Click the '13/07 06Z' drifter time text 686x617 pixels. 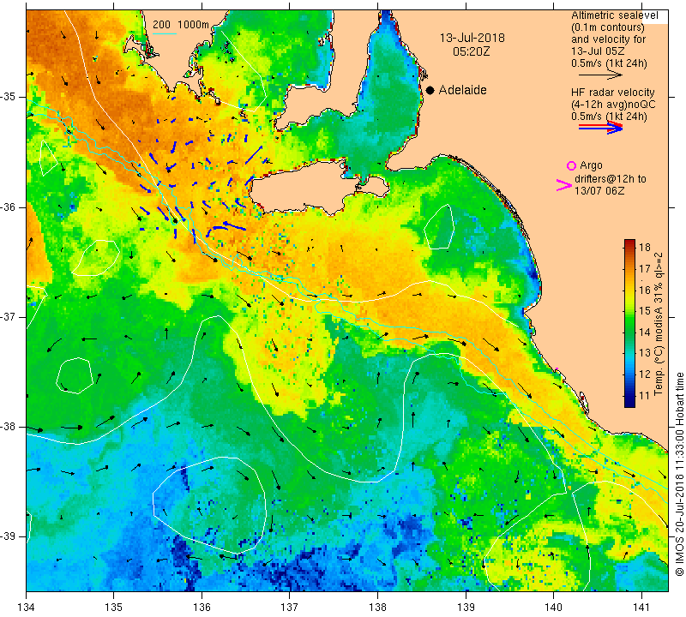(x=599, y=190)
